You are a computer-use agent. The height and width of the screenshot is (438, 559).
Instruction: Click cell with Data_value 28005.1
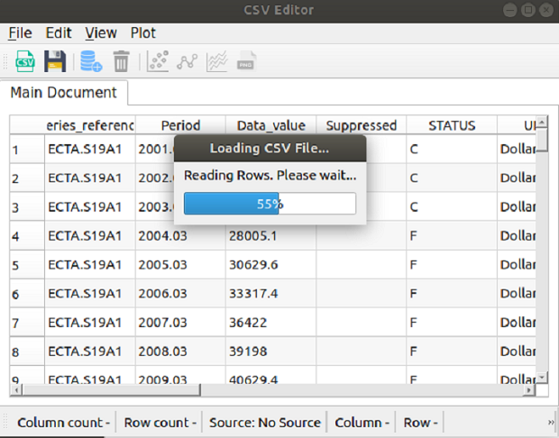click(271, 236)
